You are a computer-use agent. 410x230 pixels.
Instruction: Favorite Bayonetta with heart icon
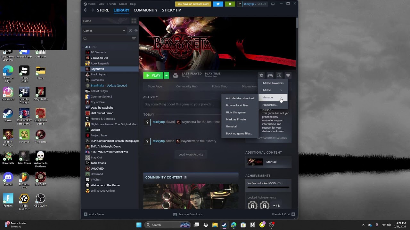pyautogui.click(x=288, y=75)
